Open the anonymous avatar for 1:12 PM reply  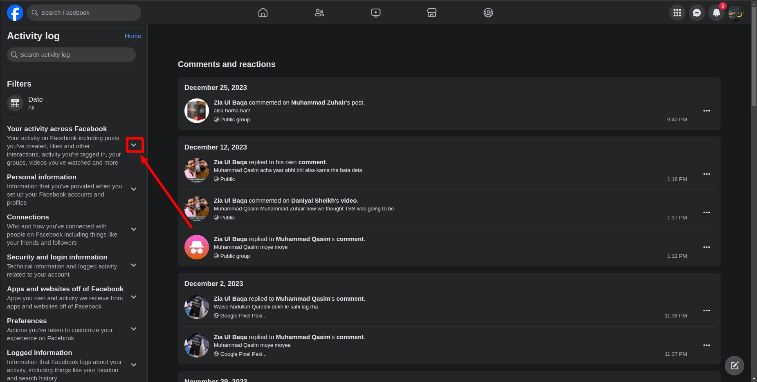point(197,247)
